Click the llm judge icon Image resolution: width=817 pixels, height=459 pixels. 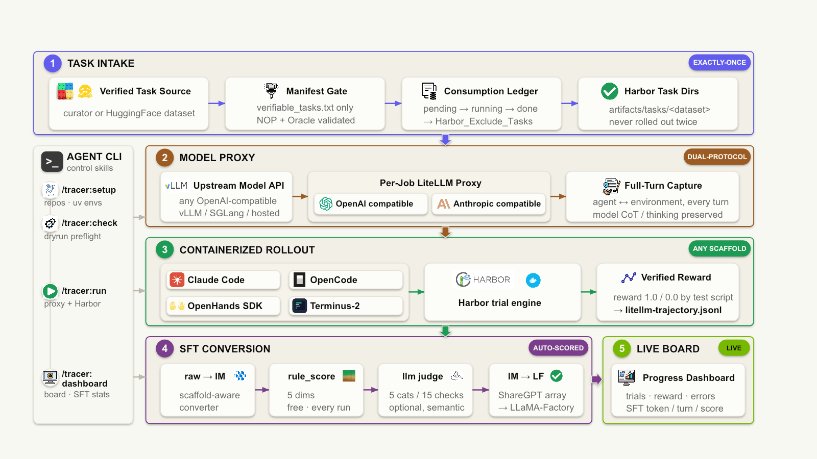click(x=457, y=376)
